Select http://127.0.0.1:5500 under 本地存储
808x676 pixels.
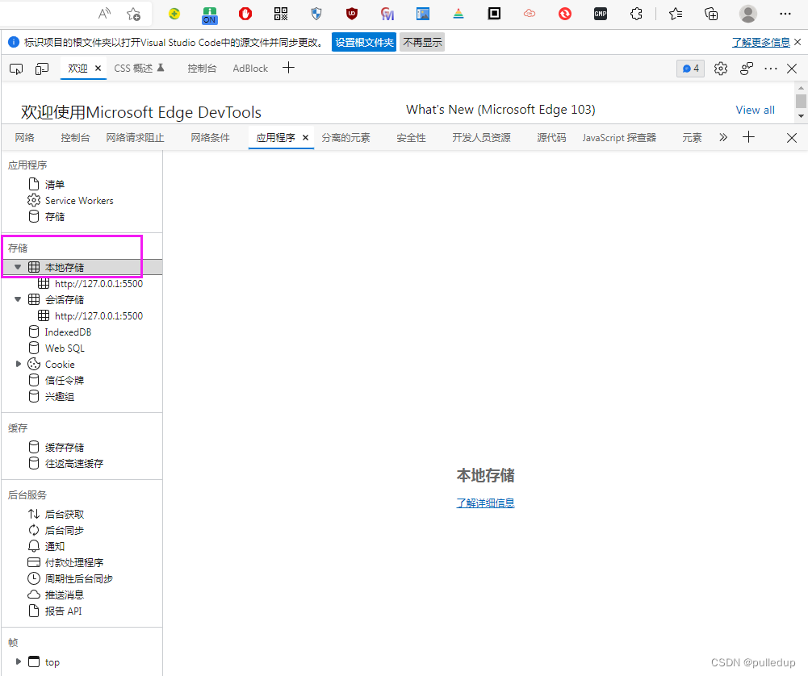click(98, 284)
